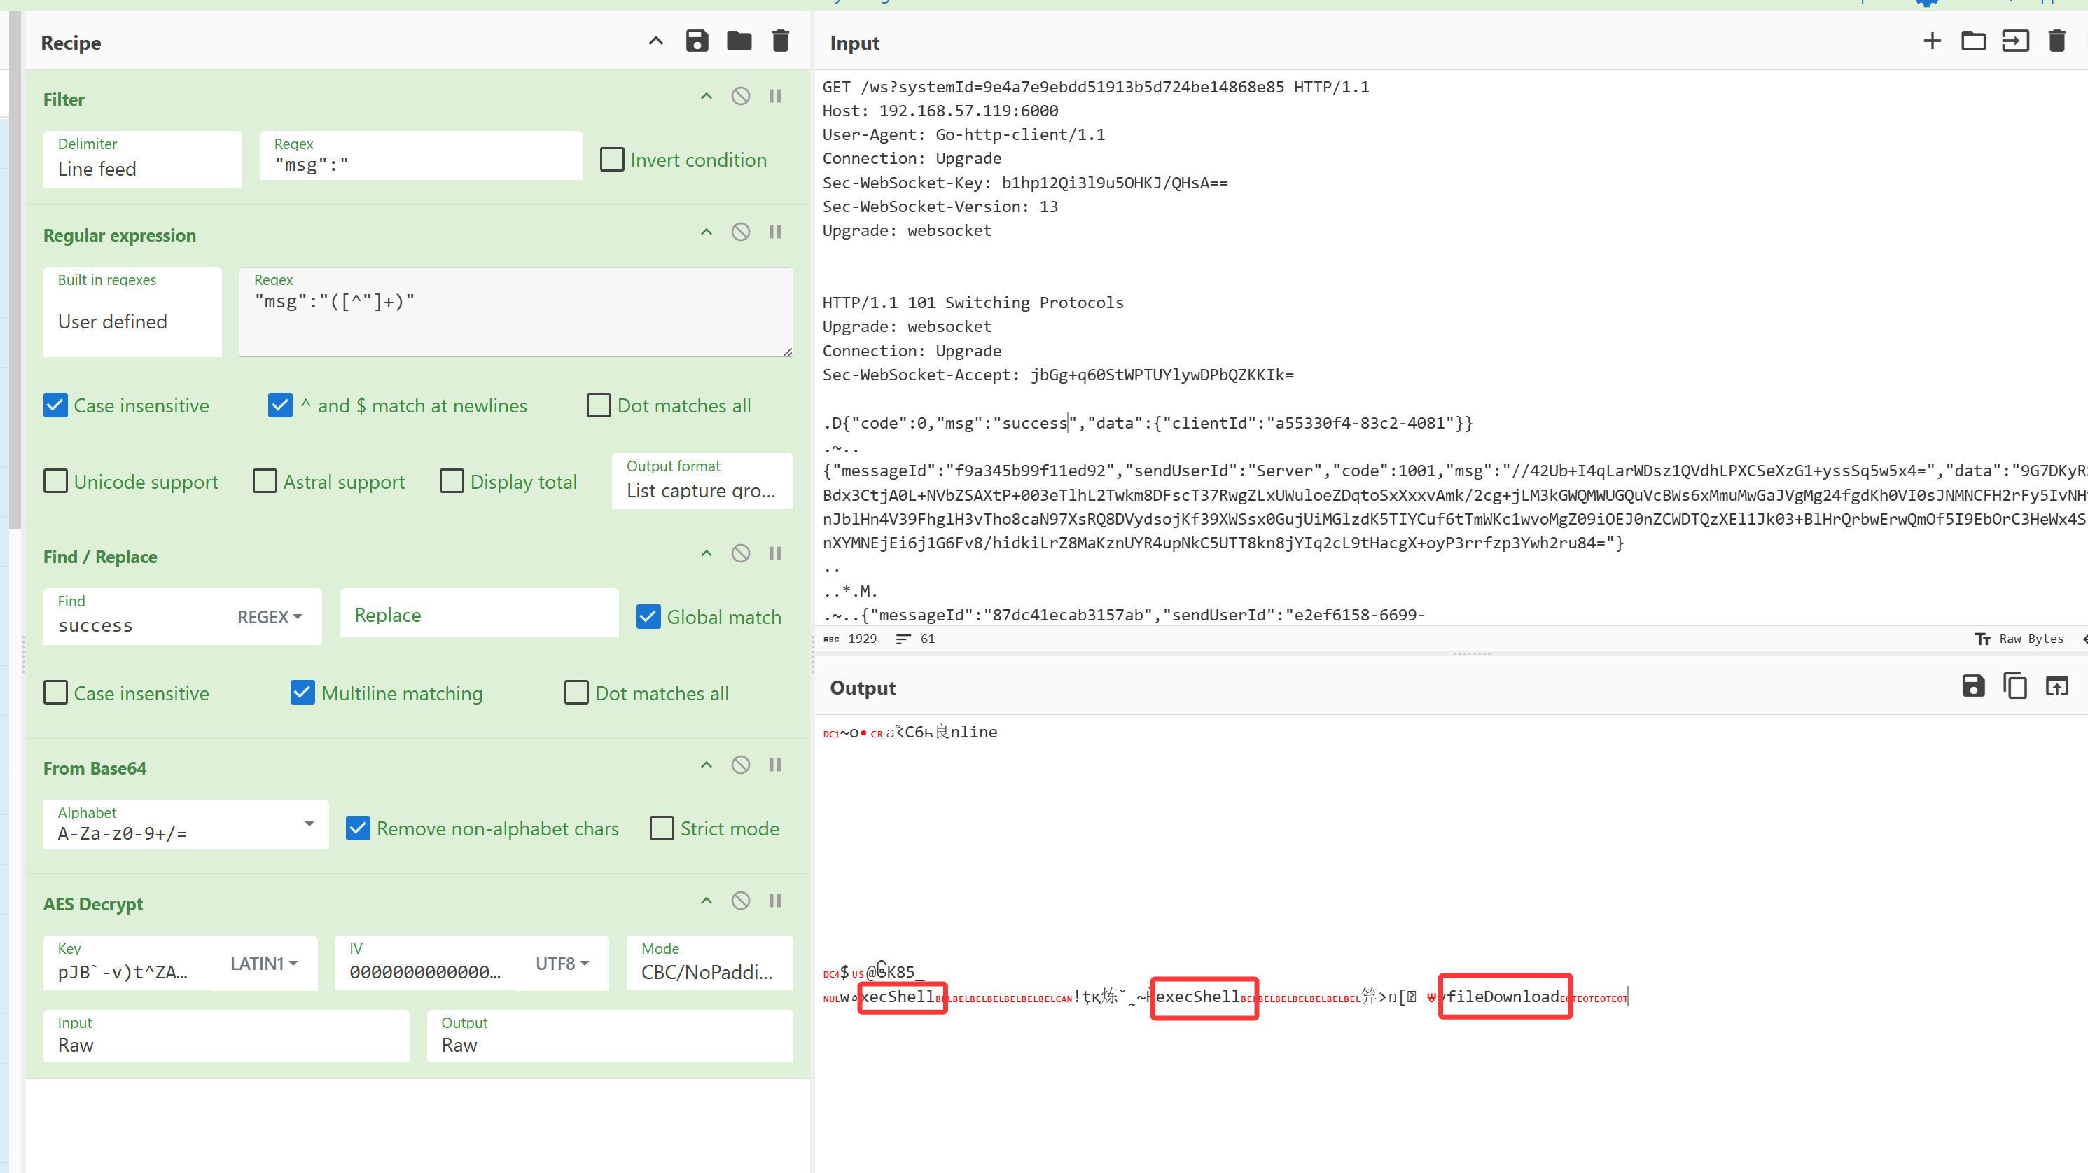Change AES key format from LATIN1
The image size is (2088, 1173).
click(x=263, y=963)
